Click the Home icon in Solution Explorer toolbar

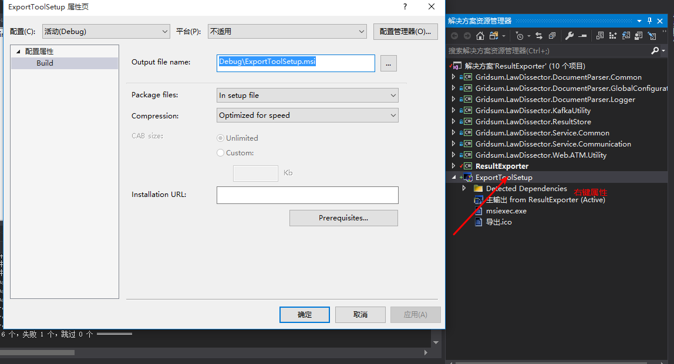click(480, 36)
